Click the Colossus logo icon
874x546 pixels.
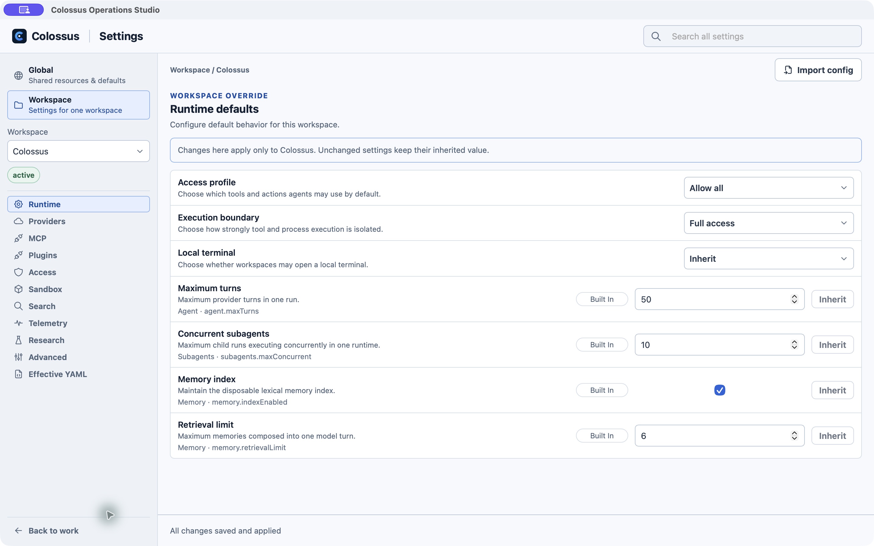click(x=19, y=36)
